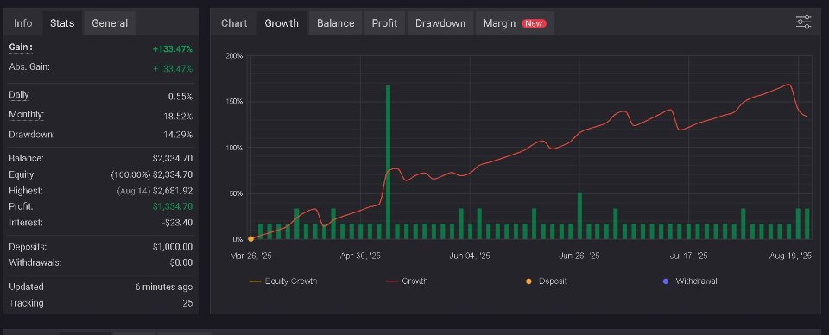Select the Stats tab
The width and height of the screenshot is (829, 335).
pos(62,23)
